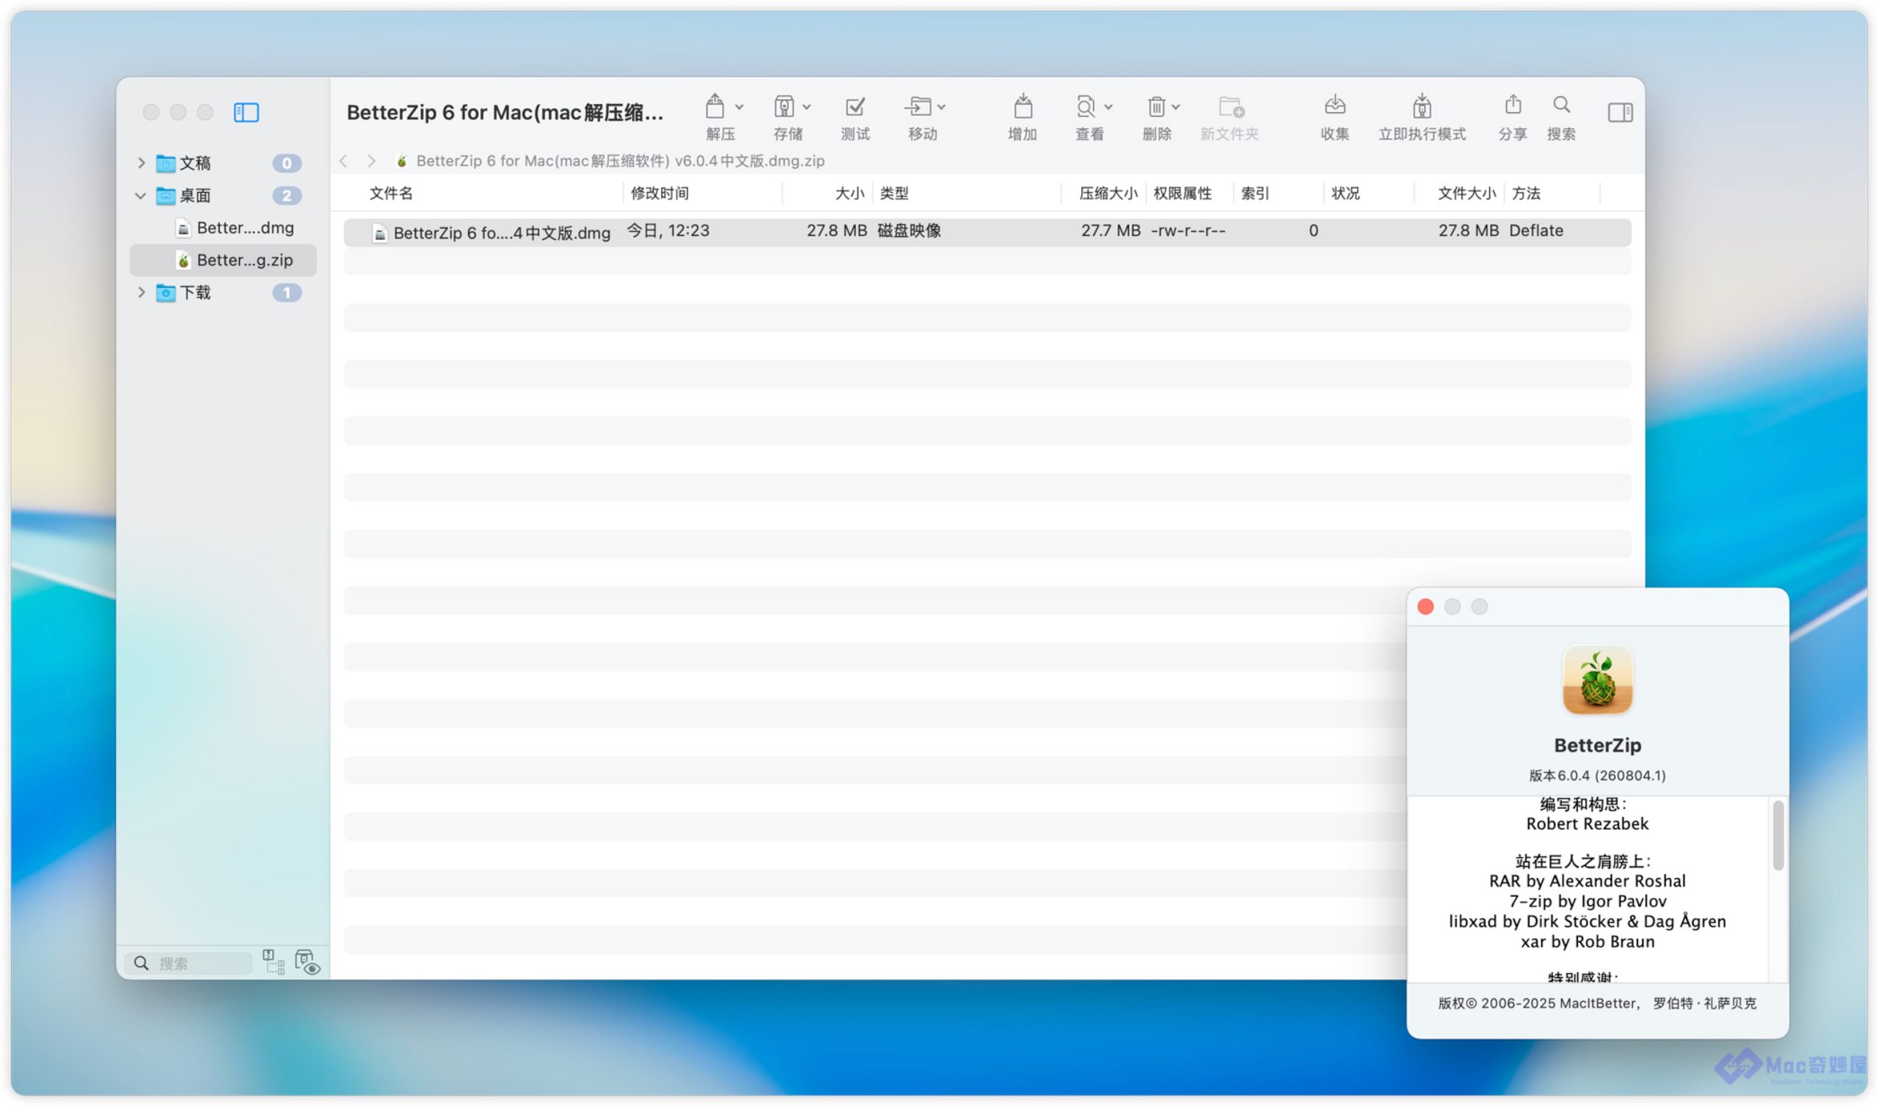This screenshot has height=1106, width=1878.
Task: Select the BetterZip 6 fo....4中文版.dmg file row
Action: [x=987, y=232]
